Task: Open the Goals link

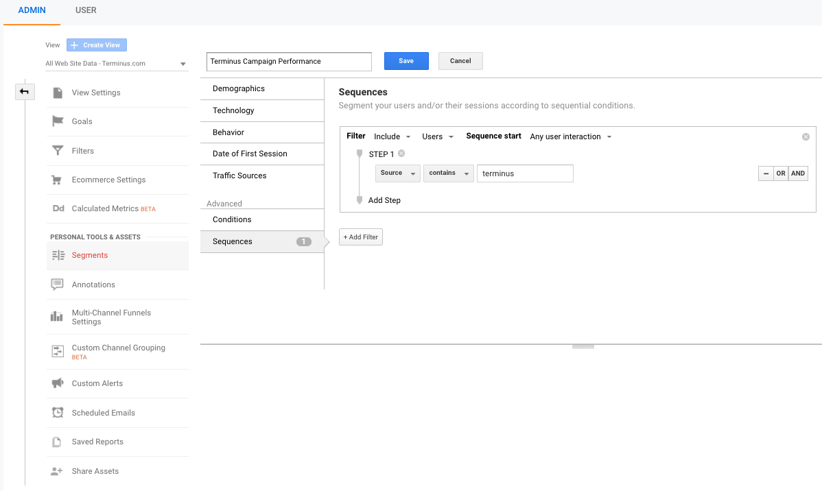Action: pos(82,121)
